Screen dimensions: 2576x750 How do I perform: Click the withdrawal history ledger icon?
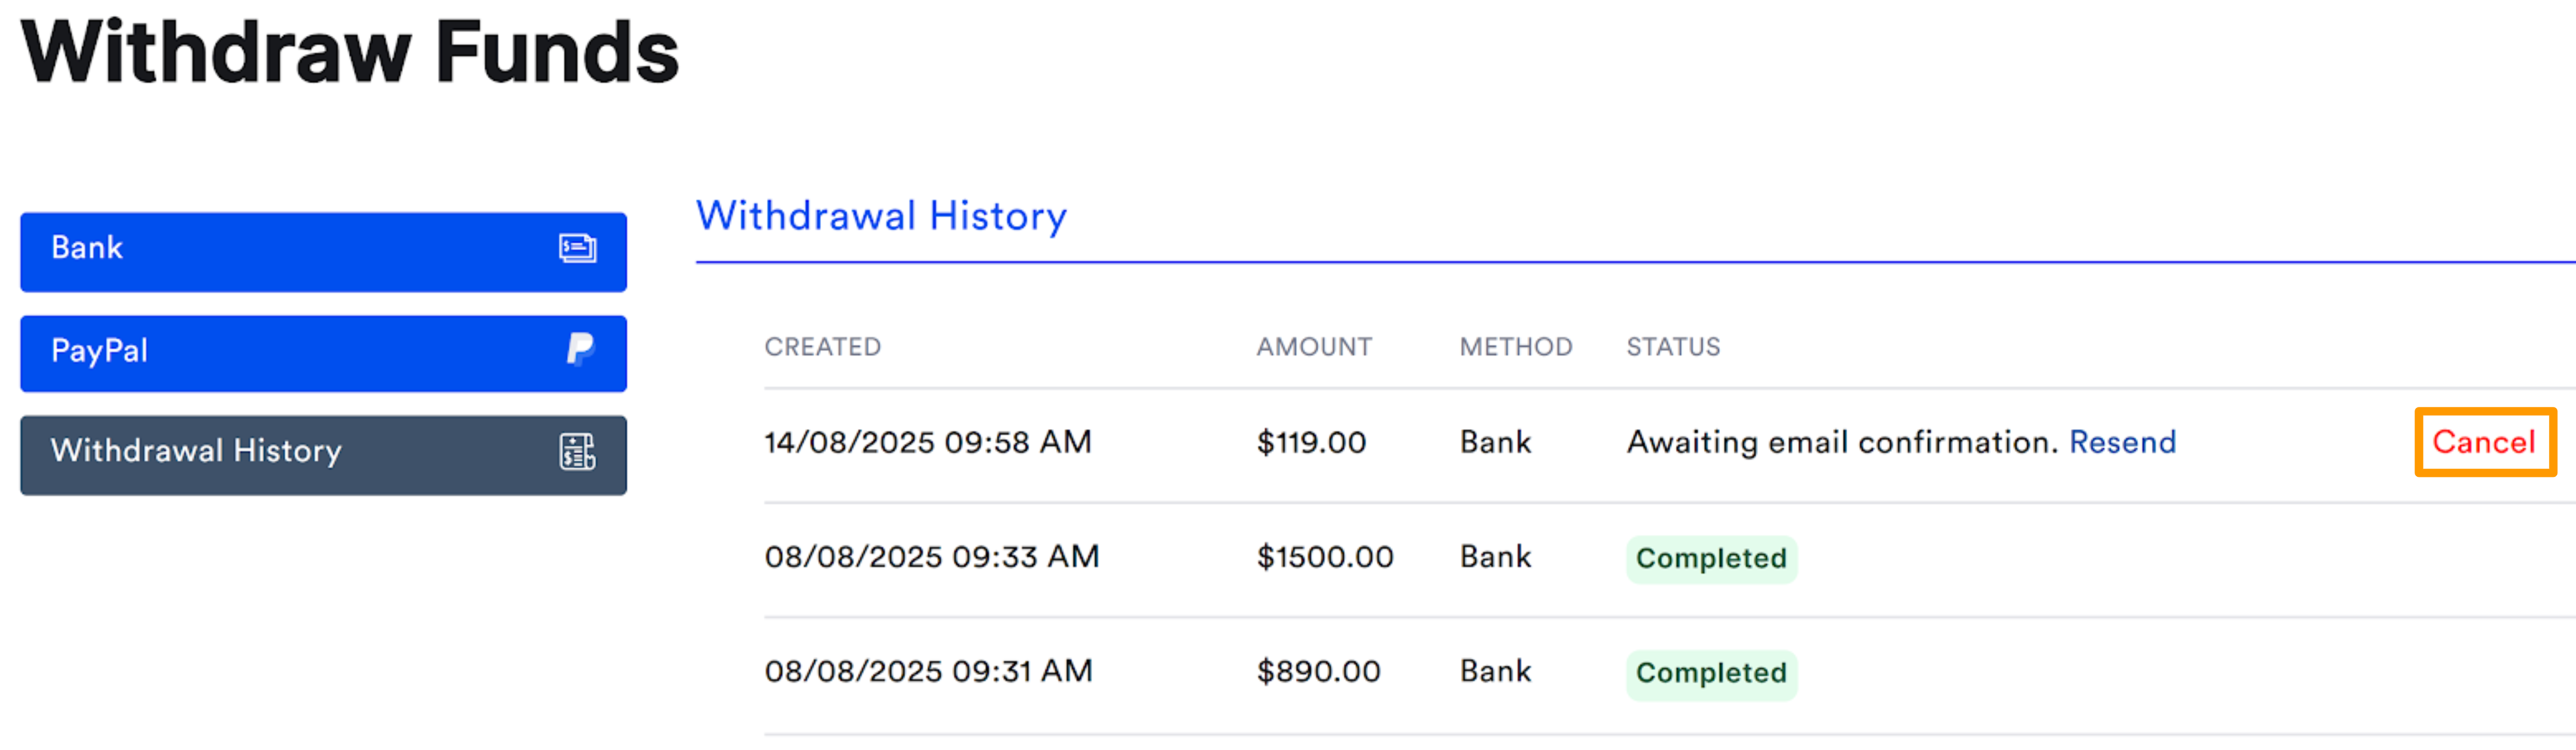(577, 452)
